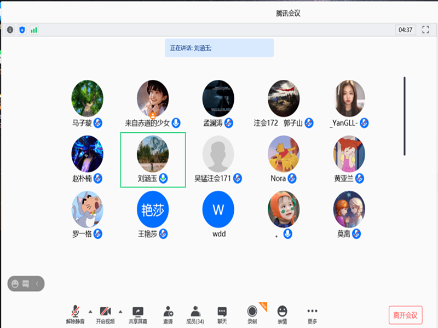
Task: Expand video options arrow beside 开启视频
Action: click(x=120, y=311)
